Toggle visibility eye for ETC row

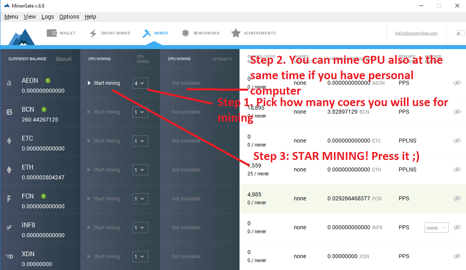pyautogui.click(x=457, y=141)
